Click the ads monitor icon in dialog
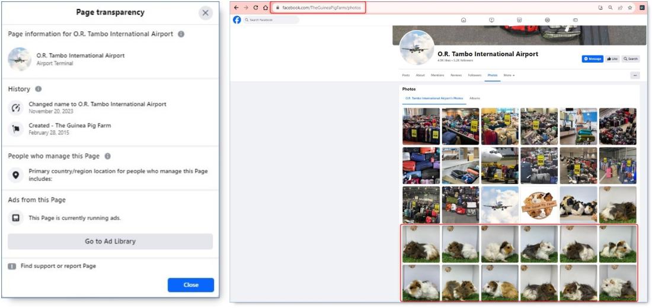The image size is (652, 308). 16,218
